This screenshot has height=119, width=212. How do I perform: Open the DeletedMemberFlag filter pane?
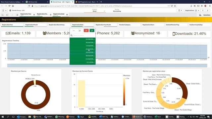tap(176, 25)
